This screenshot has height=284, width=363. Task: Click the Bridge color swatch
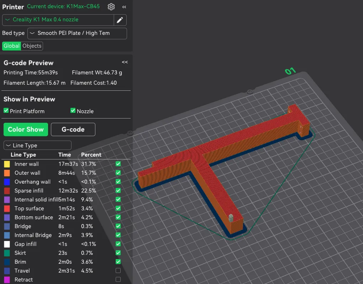coord(7,226)
